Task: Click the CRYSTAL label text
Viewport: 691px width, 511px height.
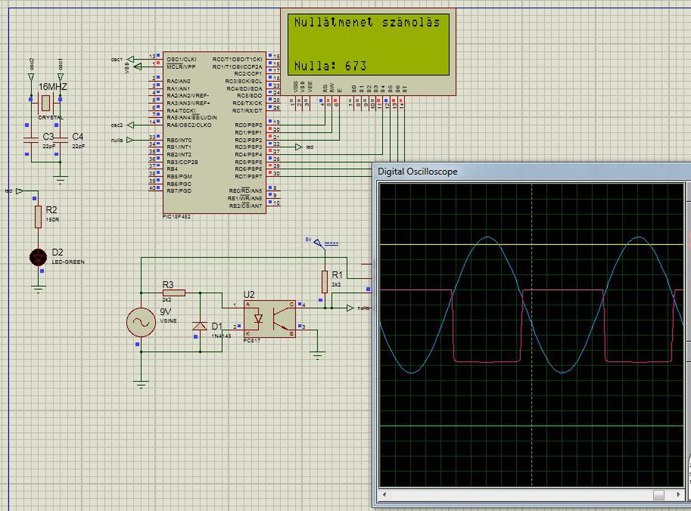Action: click(x=50, y=117)
